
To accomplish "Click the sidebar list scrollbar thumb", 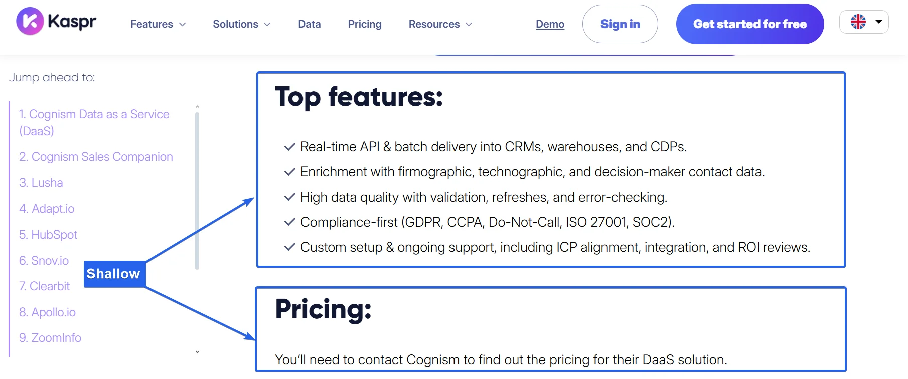I will click(x=197, y=191).
